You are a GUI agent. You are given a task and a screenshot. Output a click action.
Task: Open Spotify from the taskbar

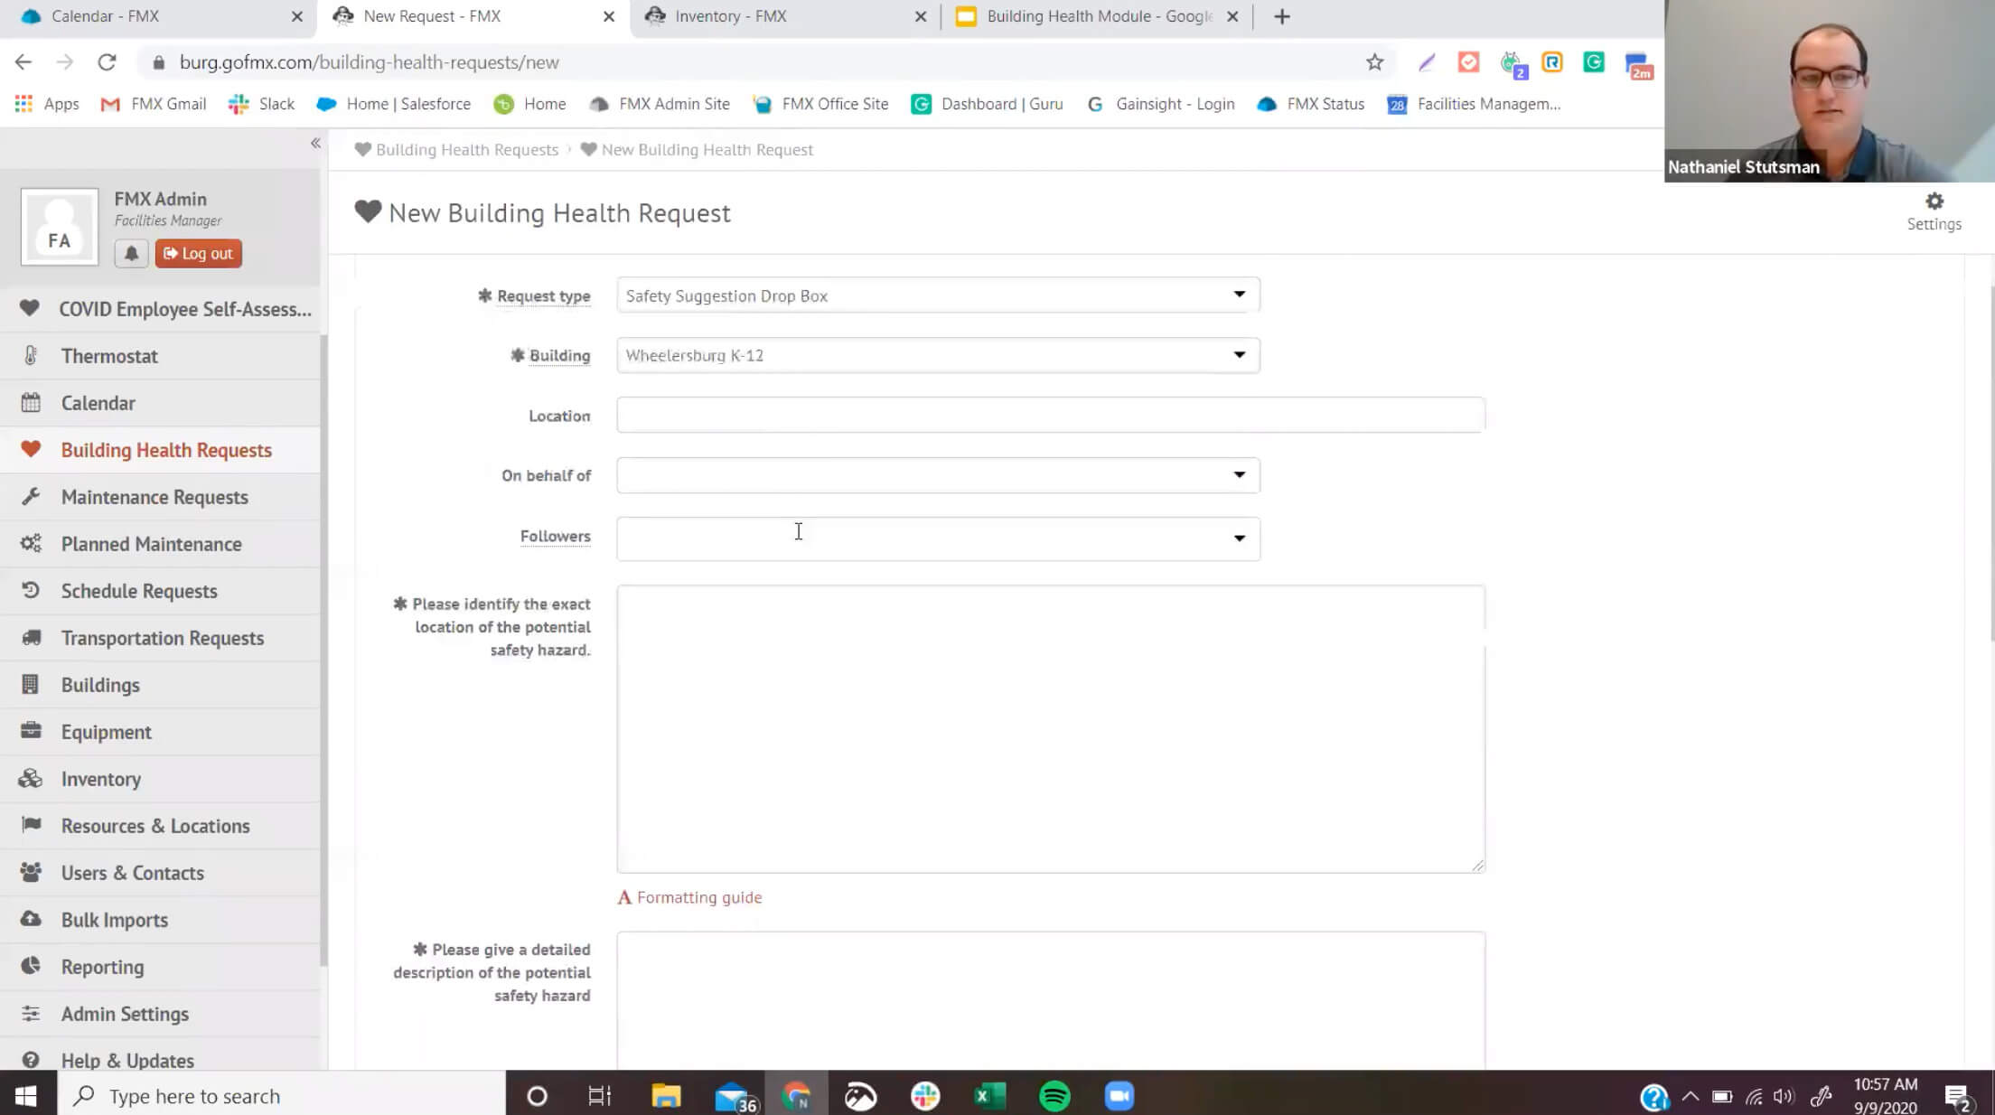[x=1054, y=1096]
